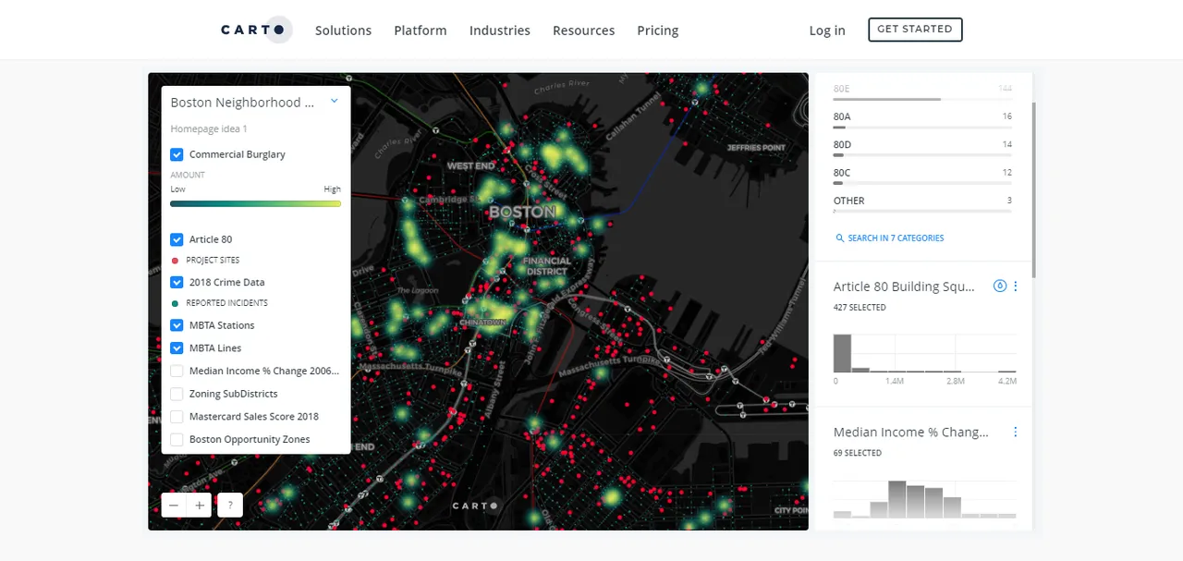Viewport: 1183px width, 561px height.
Task: Click auto-style droplet icon on Article 80 widget
Action: (999, 287)
